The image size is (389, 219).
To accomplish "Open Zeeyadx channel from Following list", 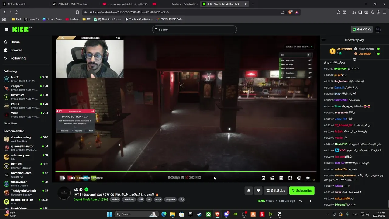I will coord(26,88).
